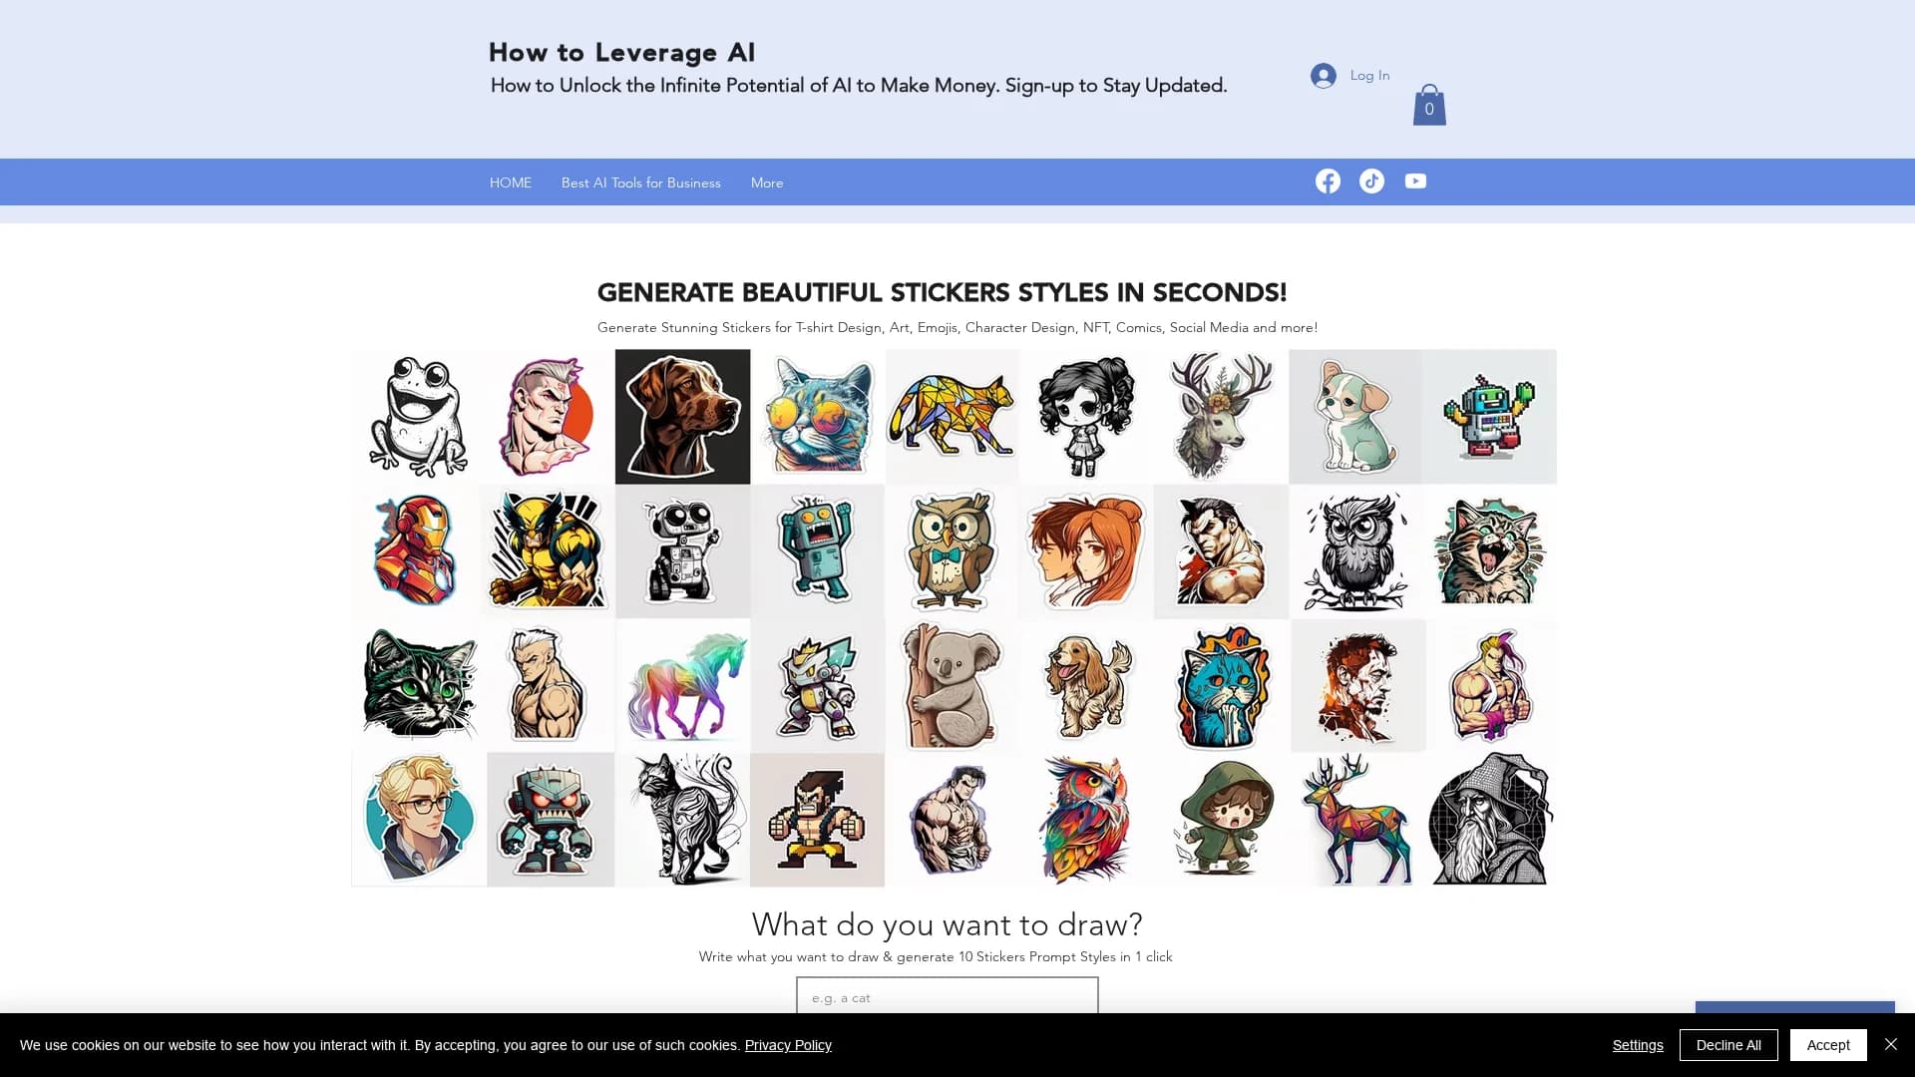
Task: Select the orange-haired anime couple sticker
Action: tap(1086, 551)
